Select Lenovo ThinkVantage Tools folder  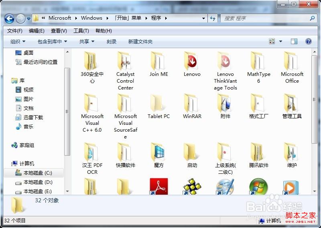[226, 71]
